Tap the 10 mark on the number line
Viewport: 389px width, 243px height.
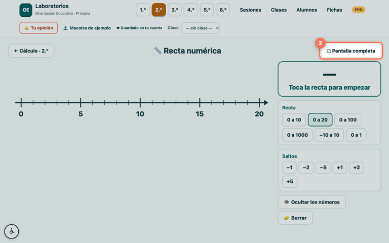coord(140,102)
